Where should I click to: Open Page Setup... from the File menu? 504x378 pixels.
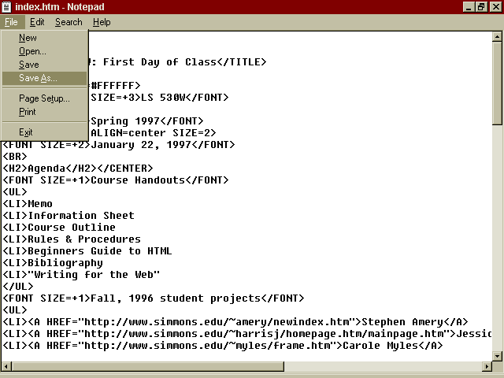point(44,98)
